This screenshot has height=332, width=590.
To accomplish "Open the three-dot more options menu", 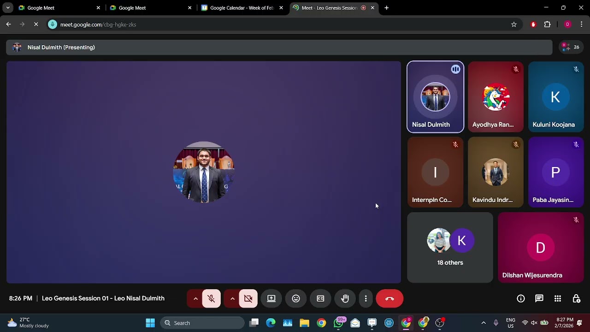I will (366, 299).
